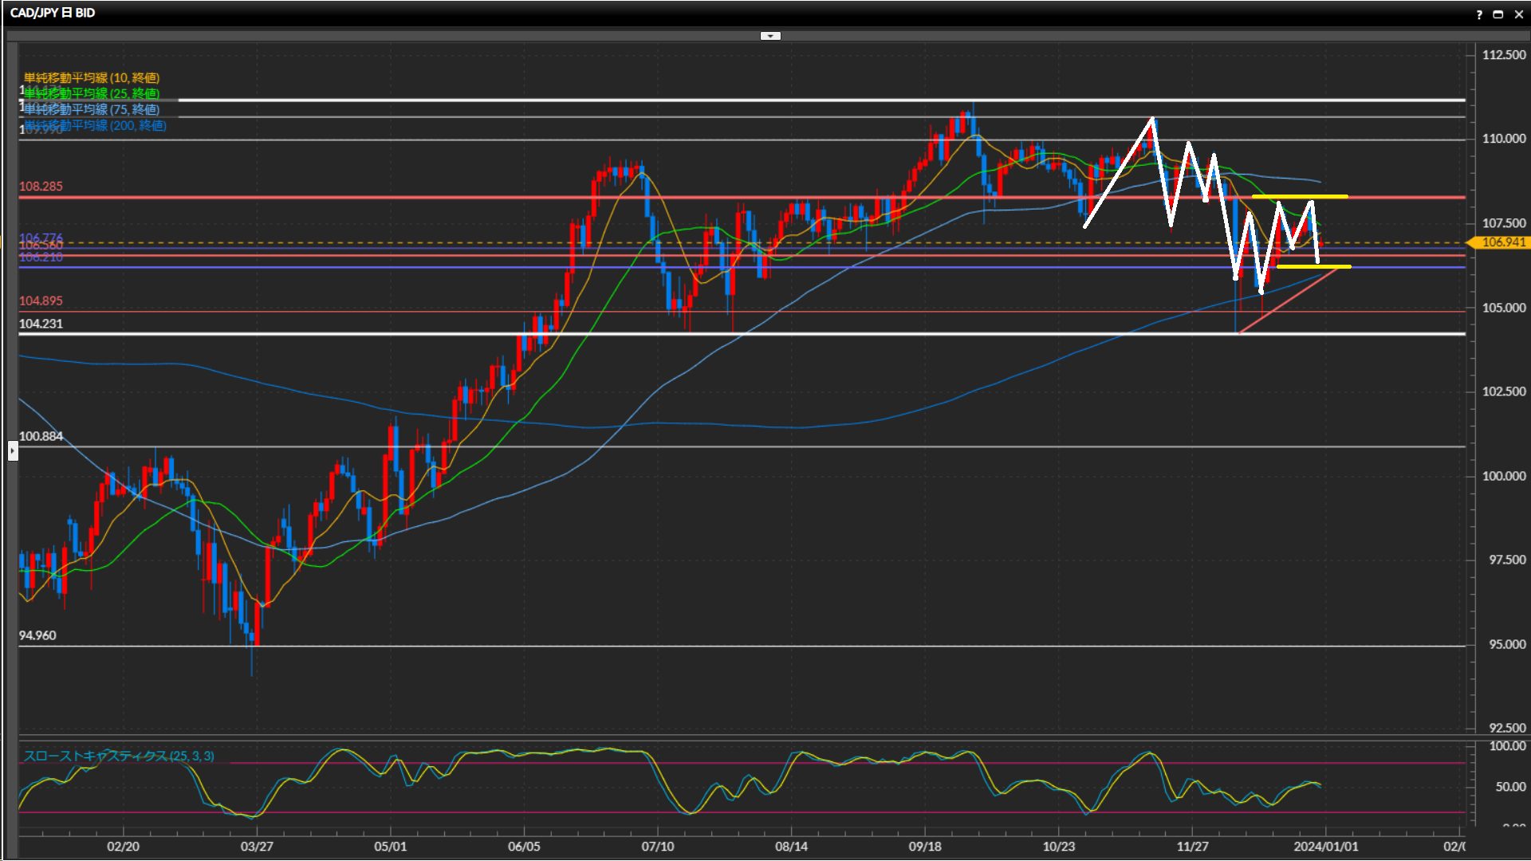1531x861 pixels.
Task: Close the CAD/JPY chart window
Action: (x=1518, y=14)
